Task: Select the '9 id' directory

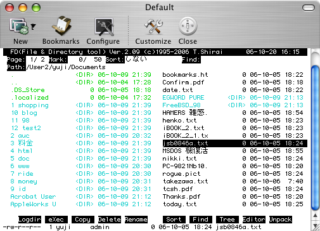Action: [81, 189]
